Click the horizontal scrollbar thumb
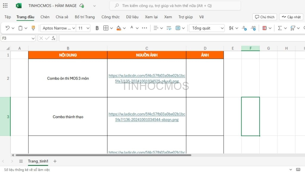 click(x=103, y=155)
